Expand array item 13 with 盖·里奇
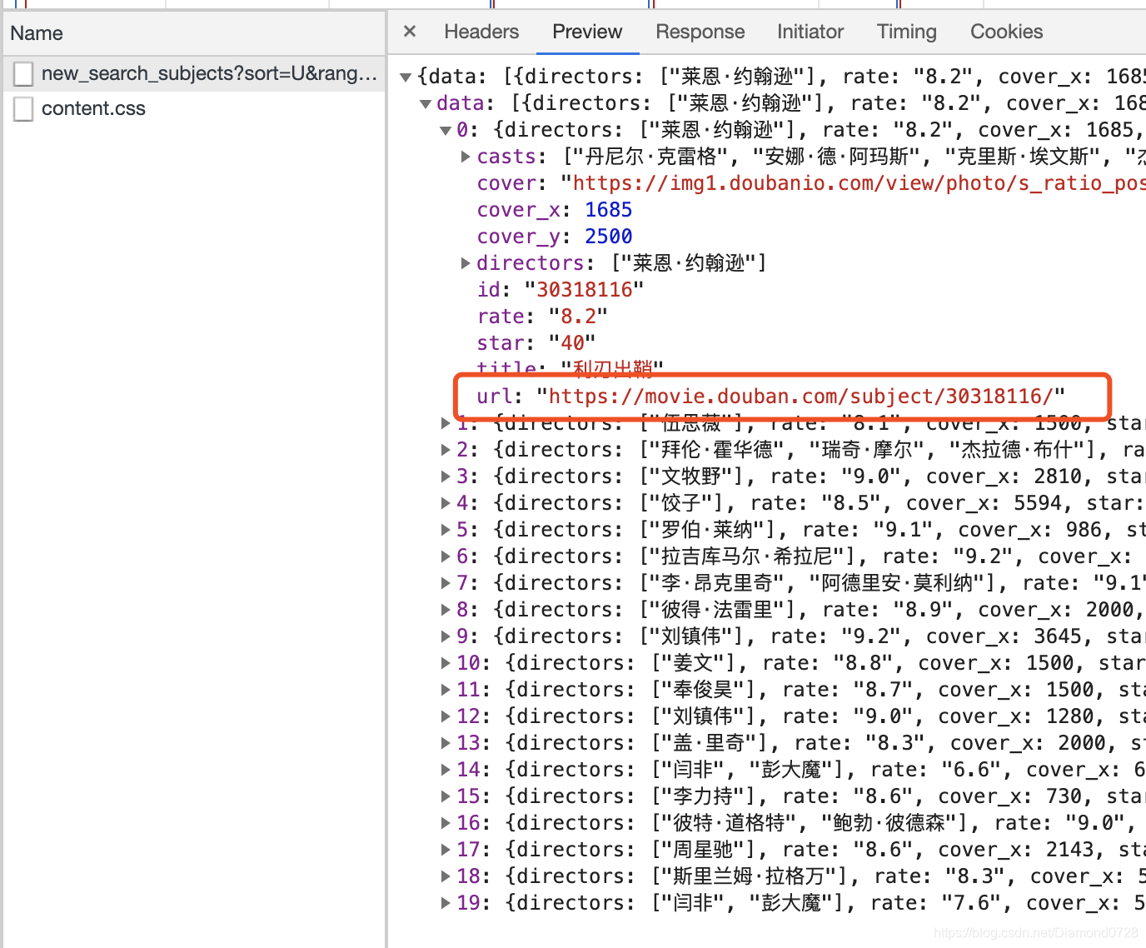 click(x=446, y=743)
